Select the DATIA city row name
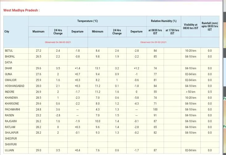 pyautogui.click(x=9, y=62)
